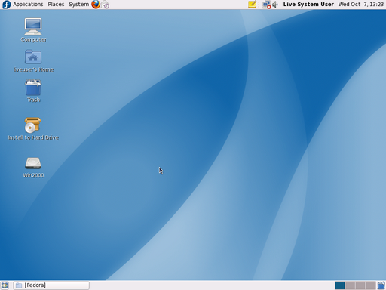
Task: Select the liveuser's Home folder icon
Action: 33,61
